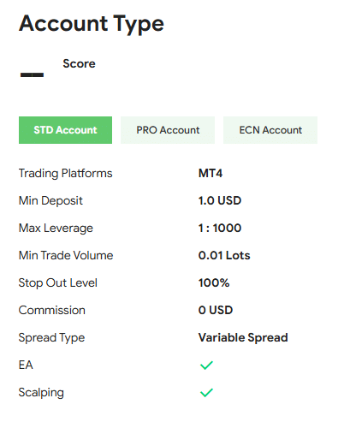Select the 0.01 Lots value
Screen dimensions: 344x428
pos(224,255)
